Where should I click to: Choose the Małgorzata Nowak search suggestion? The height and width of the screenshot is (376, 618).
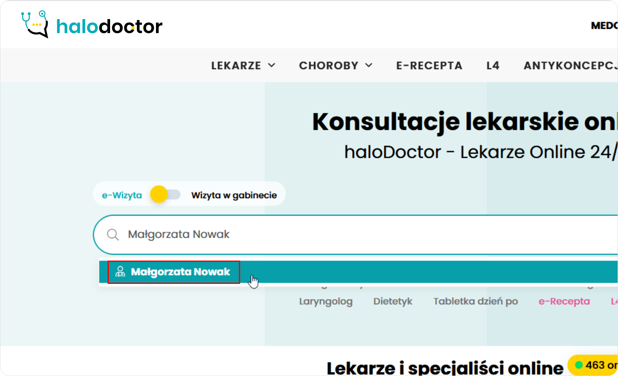coord(358,272)
